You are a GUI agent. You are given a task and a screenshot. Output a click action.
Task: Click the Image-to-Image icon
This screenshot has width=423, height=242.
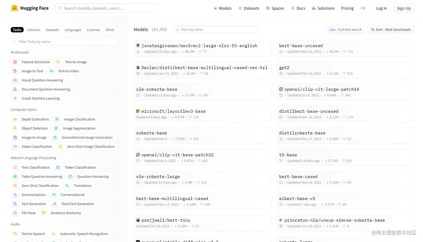15,137
